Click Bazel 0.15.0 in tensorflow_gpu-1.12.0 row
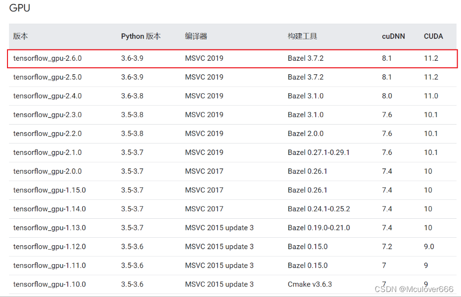Viewport: 461px width, 297px height. tap(307, 247)
